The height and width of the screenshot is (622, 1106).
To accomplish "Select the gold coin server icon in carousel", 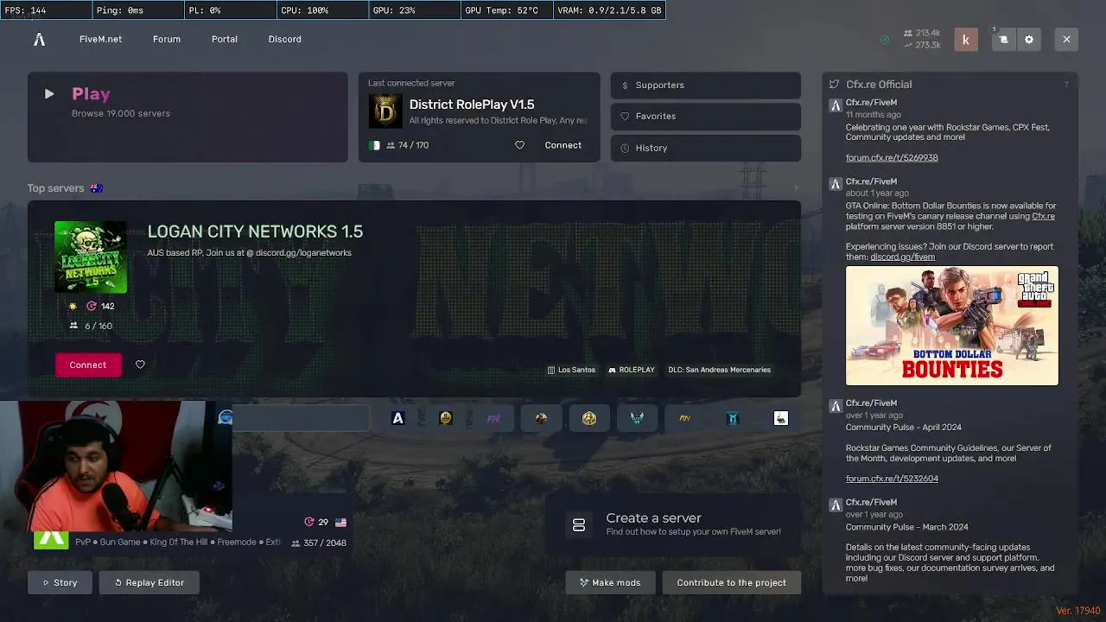I will point(446,418).
